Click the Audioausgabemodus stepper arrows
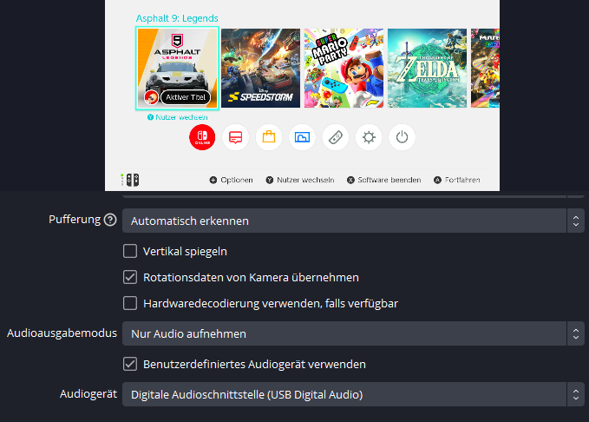Viewport: 589px width, 422px height. pyautogui.click(x=576, y=333)
